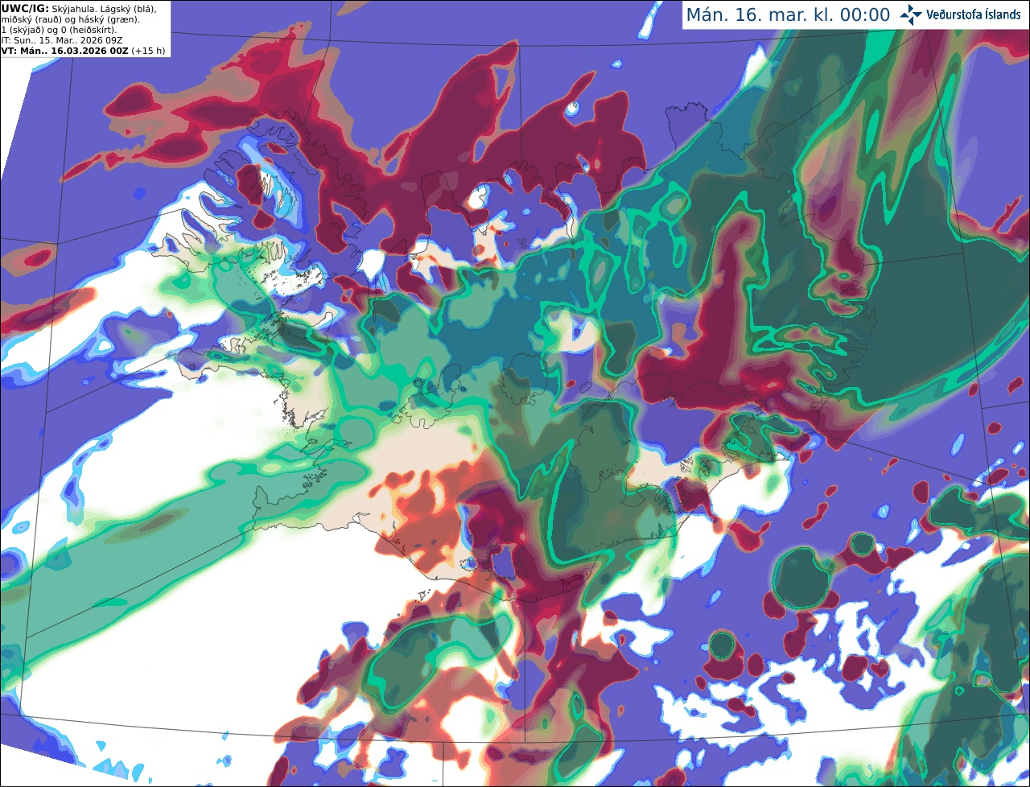Click the legend line "1 (skýjað) og 0 (heiðskírt)."
The height and width of the screenshot is (787, 1030).
coord(59,30)
